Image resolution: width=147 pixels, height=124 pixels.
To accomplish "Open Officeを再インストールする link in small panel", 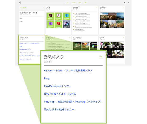I will click(26, 53).
